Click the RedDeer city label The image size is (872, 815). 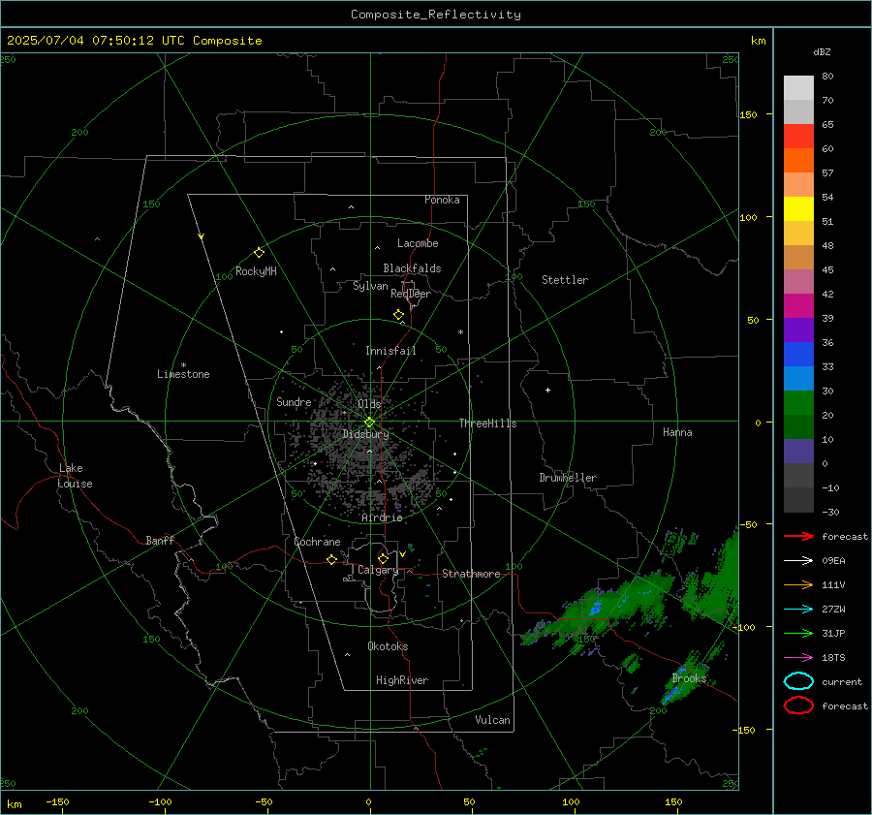[x=411, y=294]
